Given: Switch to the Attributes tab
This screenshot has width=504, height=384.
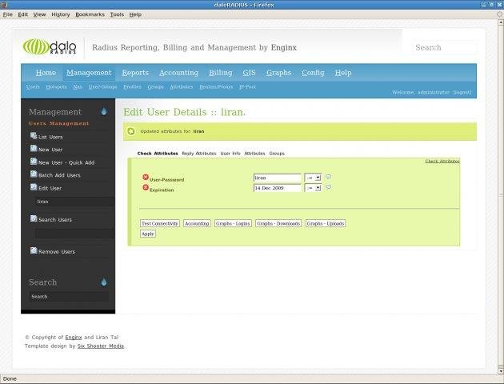Looking at the screenshot, I should 254,154.
